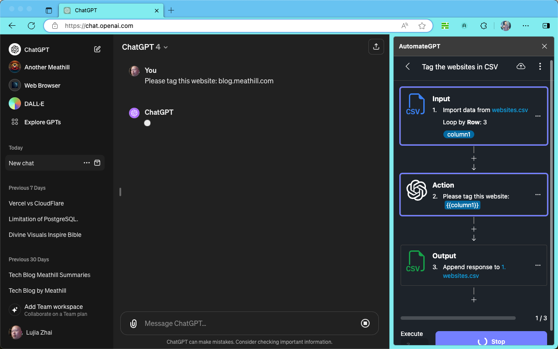The height and width of the screenshot is (349, 558).
Task: Archive the New chat conversation
Action: click(x=97, y=163)
